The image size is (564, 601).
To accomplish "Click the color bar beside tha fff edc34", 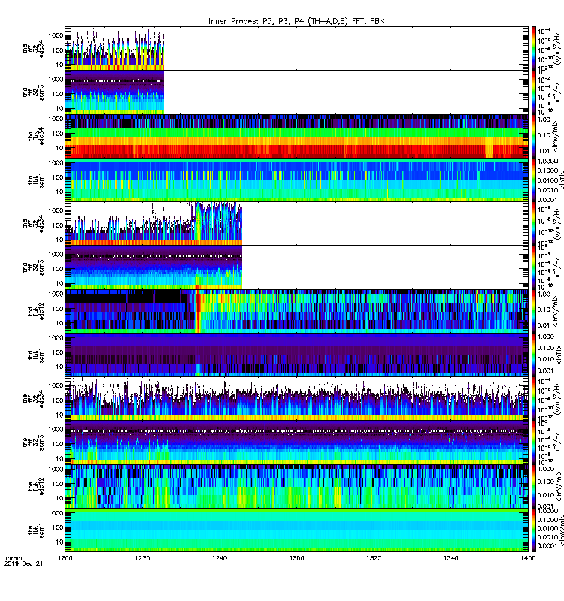I will (x=533, y=49).
